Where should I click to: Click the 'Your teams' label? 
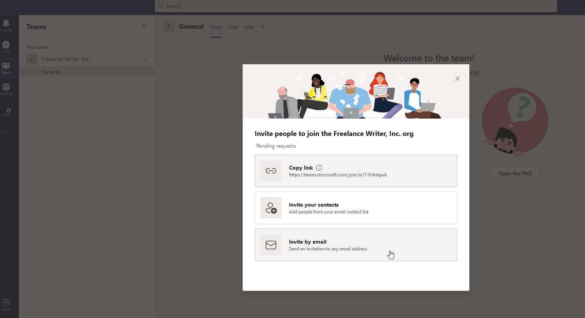pyautogui.click(x=37, y=47)
